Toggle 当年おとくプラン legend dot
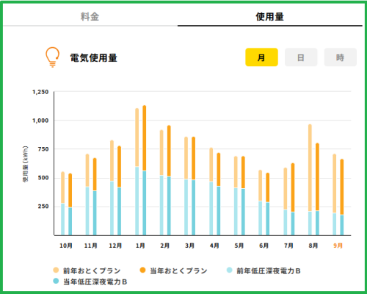Image resolution: width=367 pixels, height=294 pixels. pyautogui.click(x=142, y=270)
